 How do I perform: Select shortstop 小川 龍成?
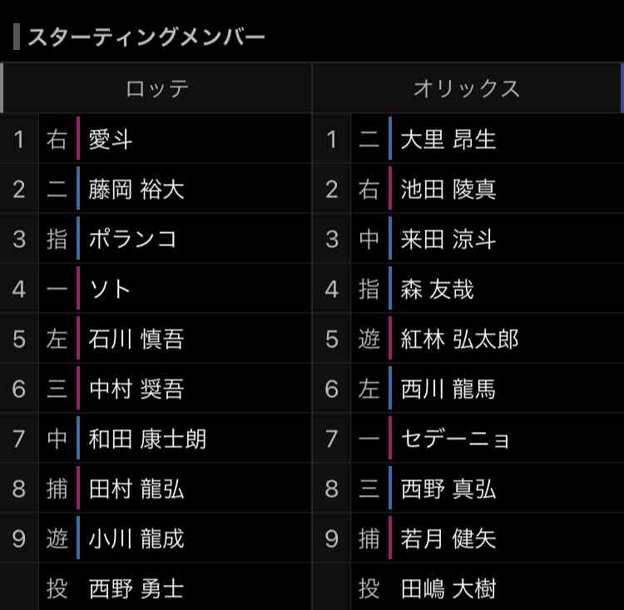[x=136, y=538]
